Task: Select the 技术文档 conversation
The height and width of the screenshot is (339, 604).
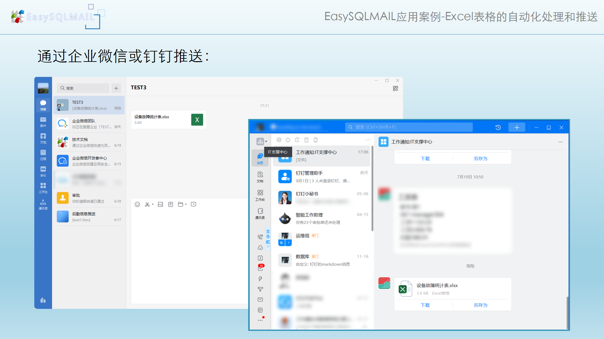Action: tap(89, 142)
